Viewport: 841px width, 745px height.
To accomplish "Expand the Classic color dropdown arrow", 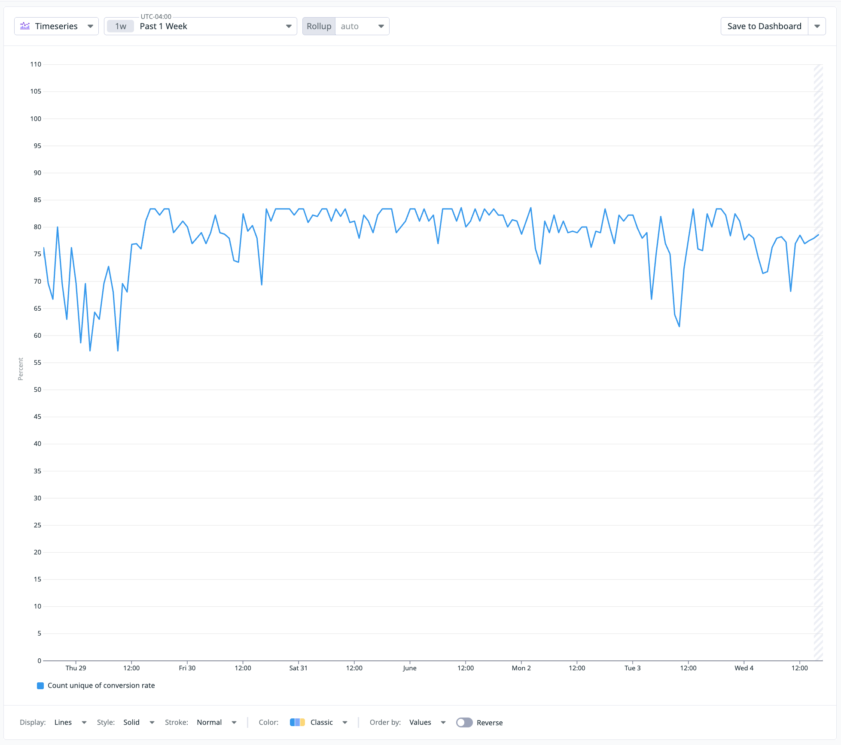I will 345,723.
